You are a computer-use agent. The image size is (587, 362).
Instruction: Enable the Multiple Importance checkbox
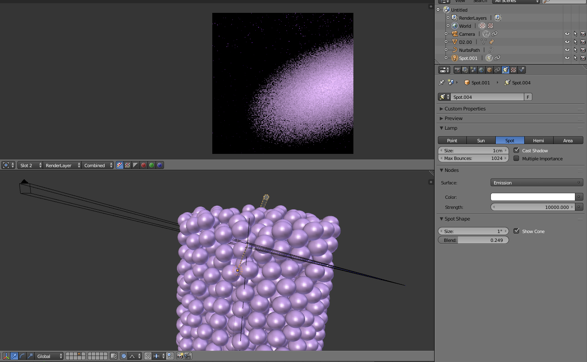(517, 158)
